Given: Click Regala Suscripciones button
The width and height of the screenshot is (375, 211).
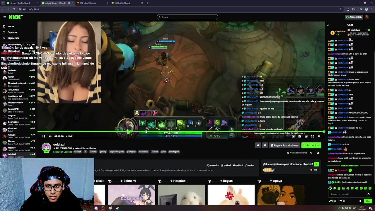Looking at the screenshot, I should [284, 145].
